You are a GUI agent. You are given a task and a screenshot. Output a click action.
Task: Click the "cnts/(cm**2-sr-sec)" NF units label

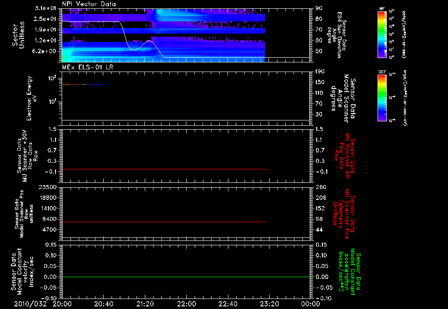[403, 34]
